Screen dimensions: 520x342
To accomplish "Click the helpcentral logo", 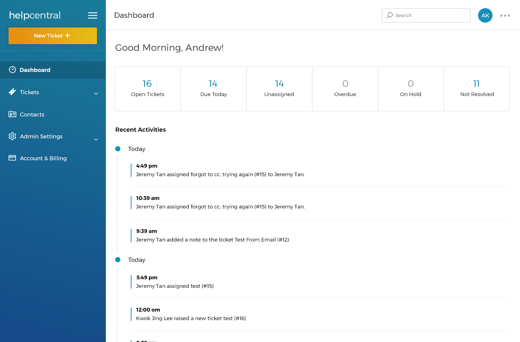I will click(x=35, y=16).
